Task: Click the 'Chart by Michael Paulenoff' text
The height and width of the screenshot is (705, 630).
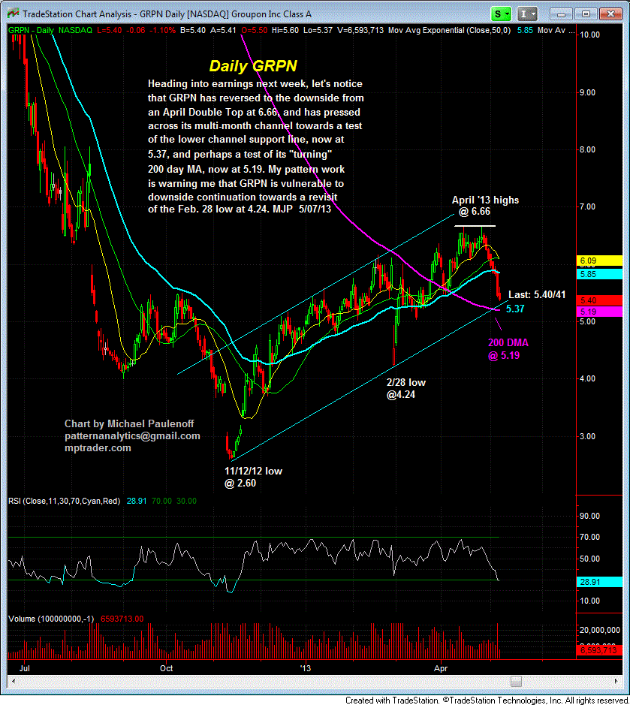Action: coord(129,423)
